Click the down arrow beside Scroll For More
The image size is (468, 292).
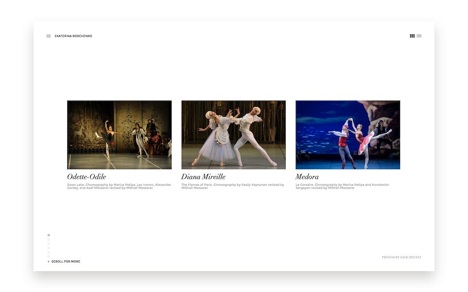(49, 262)
